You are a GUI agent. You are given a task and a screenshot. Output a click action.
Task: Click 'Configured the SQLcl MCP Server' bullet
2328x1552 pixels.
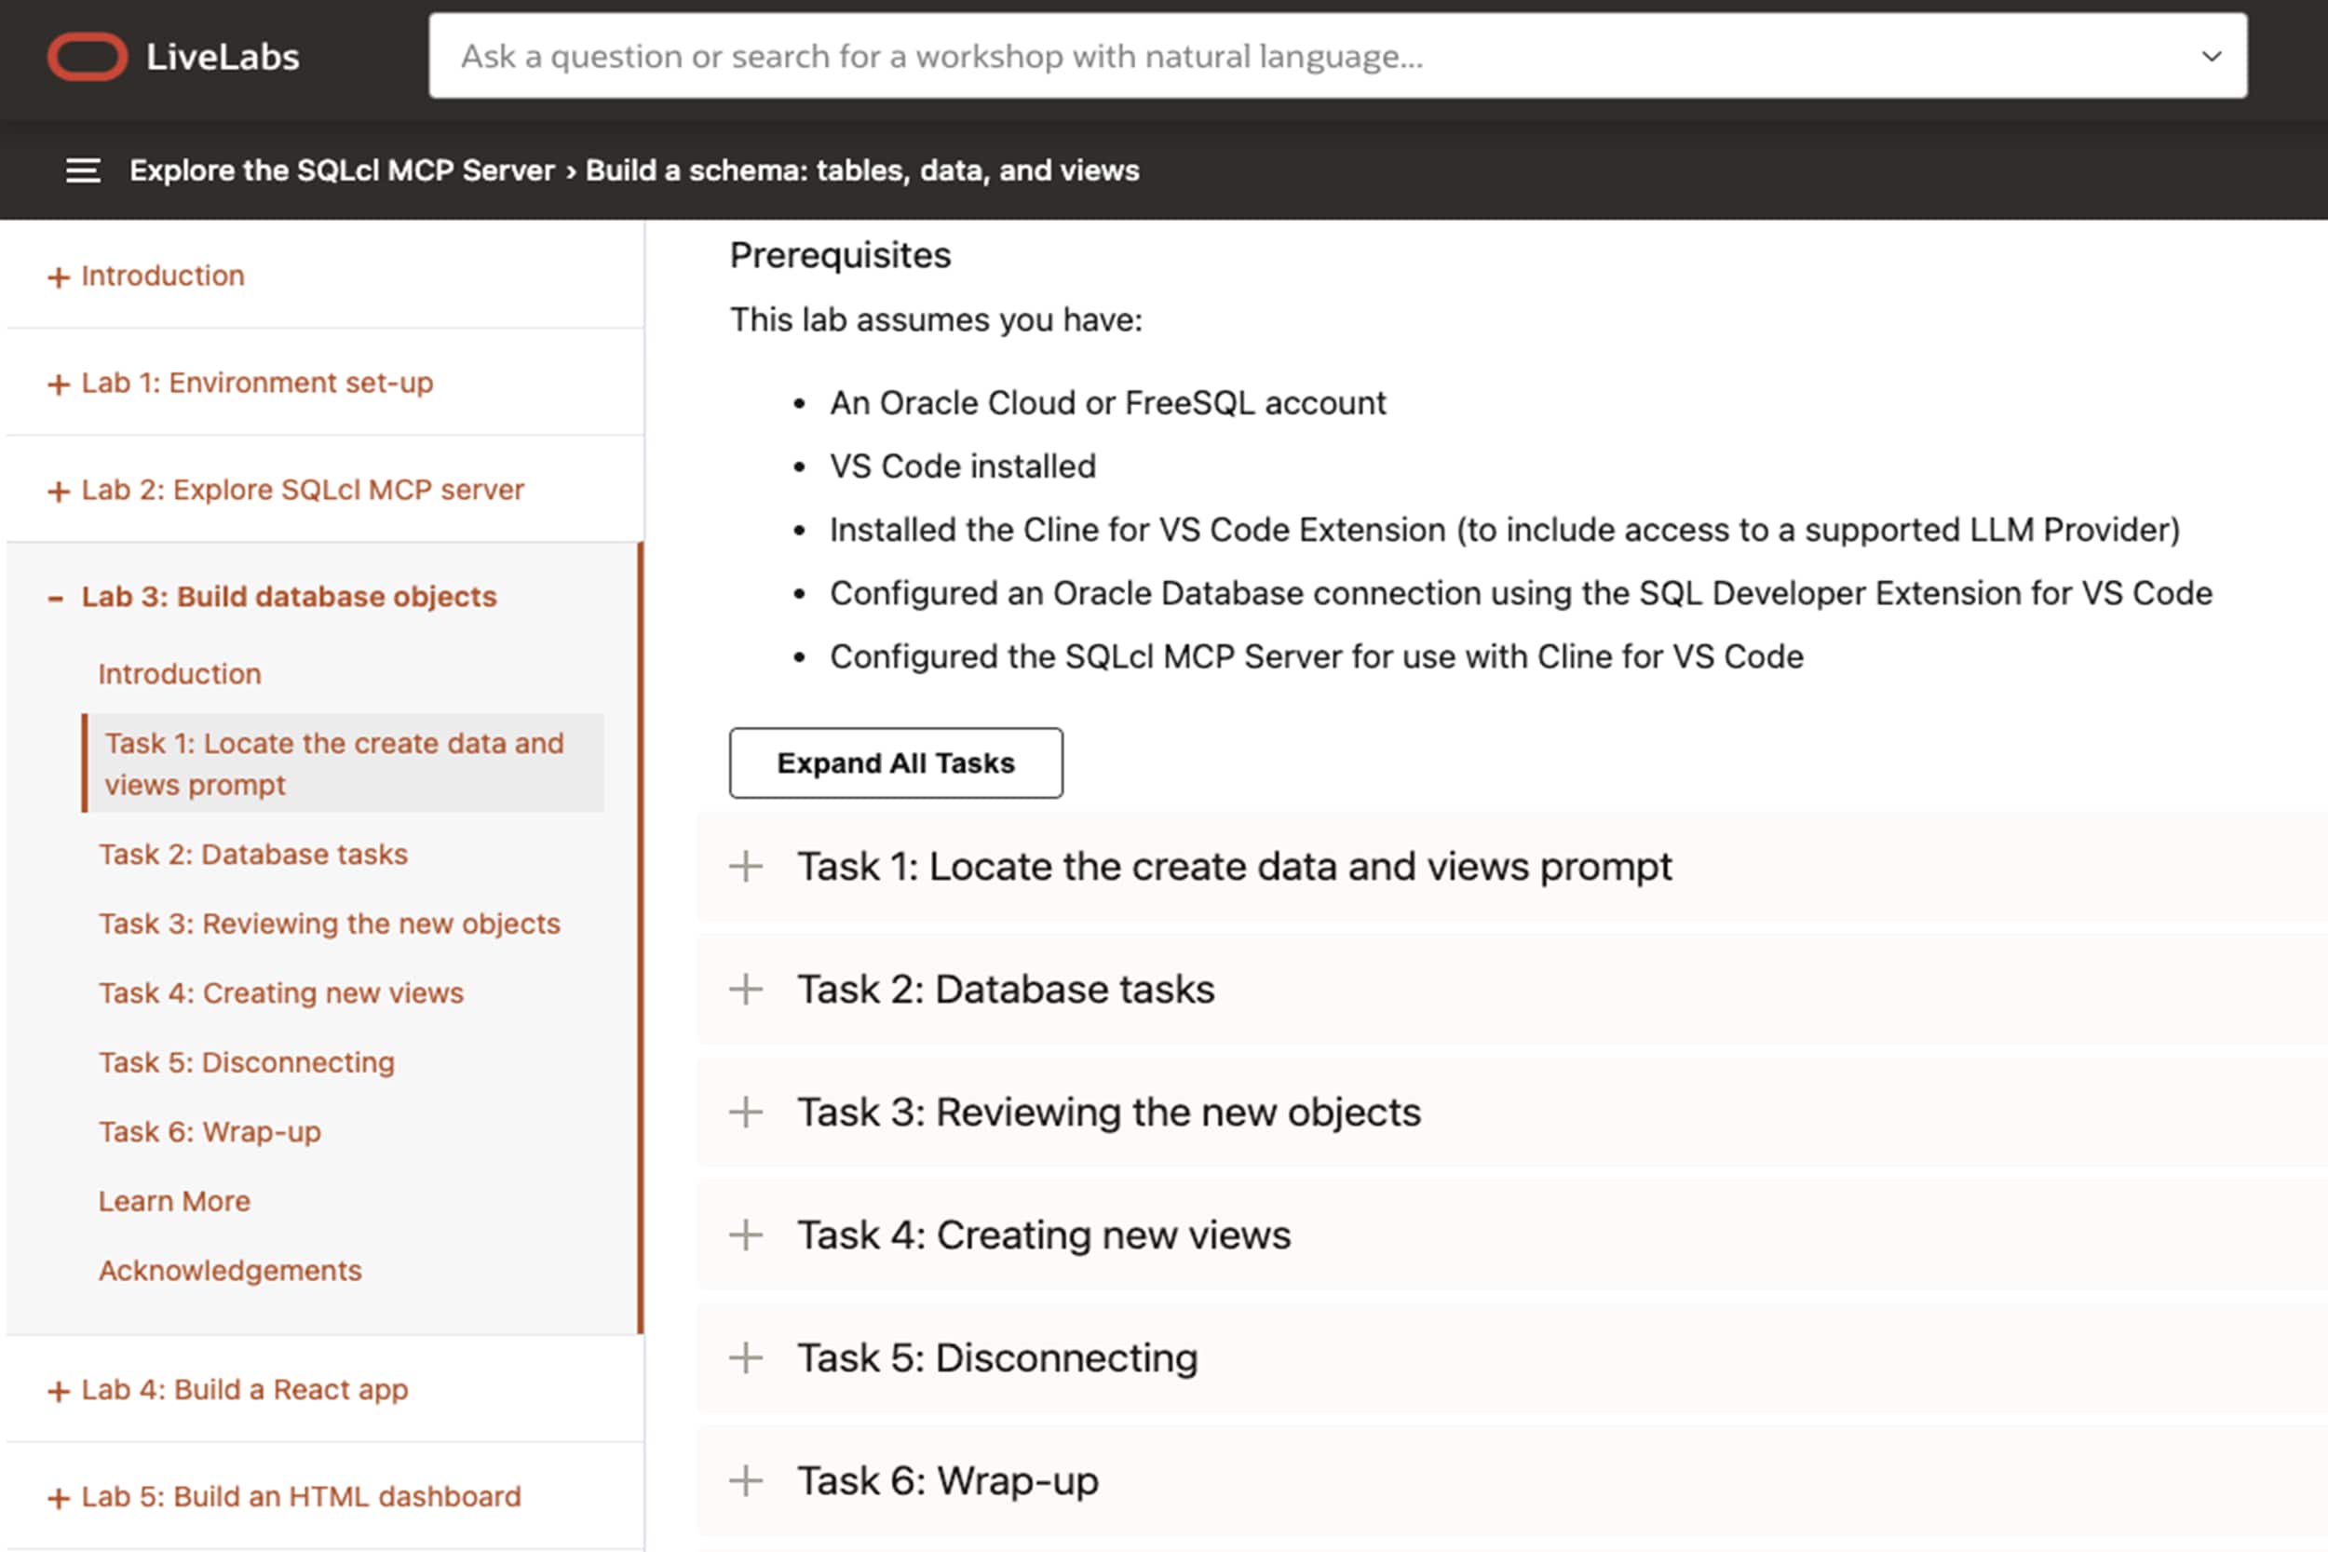coord(1317,656)
